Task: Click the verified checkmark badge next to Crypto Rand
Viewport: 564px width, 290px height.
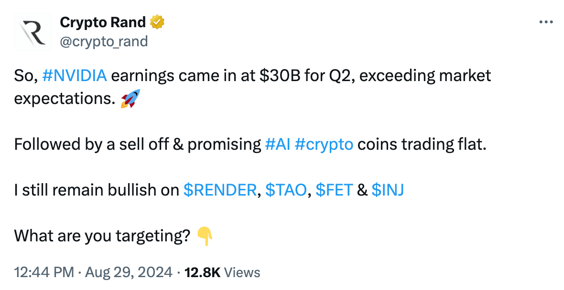Action: pos(157,22)
